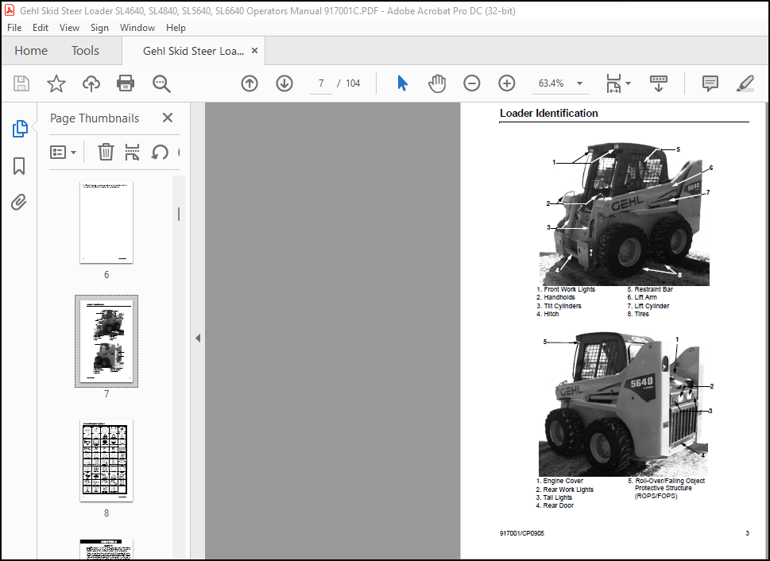Select page 8 thumbnail
The width and height of the screenshot is (770, 561).
pyautogui.click(x=106, y=460)
